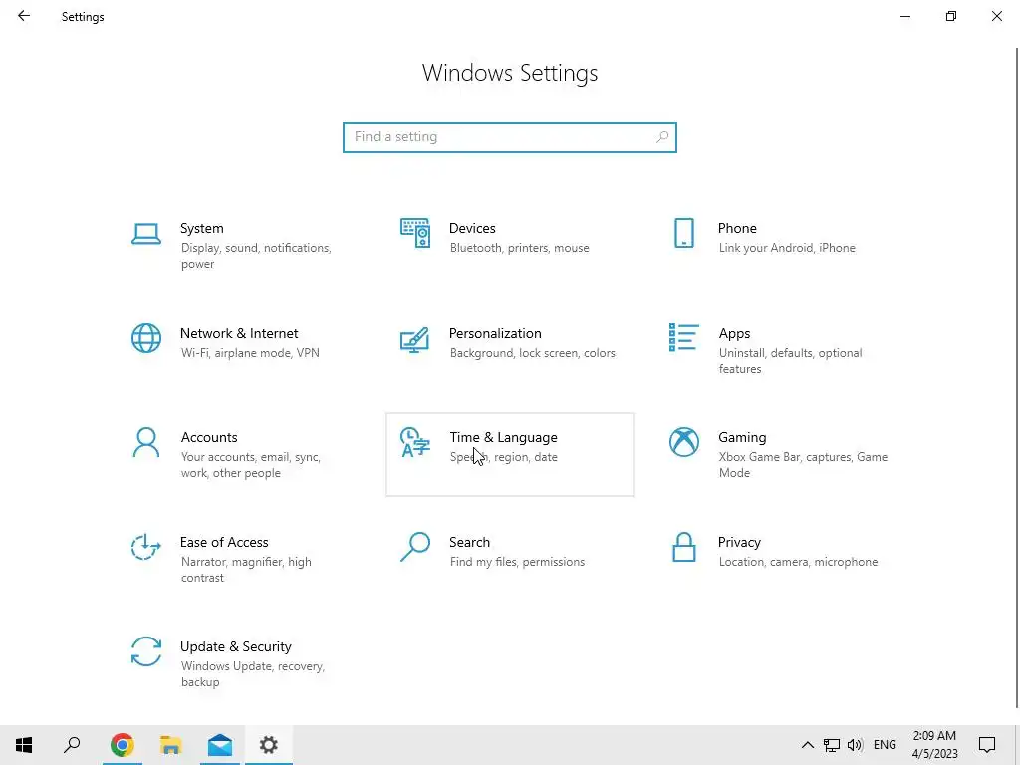The height and width of the screenshot is (765, 1020).
Task: Click the Search magnifier category icon
Action: point(415,547)
